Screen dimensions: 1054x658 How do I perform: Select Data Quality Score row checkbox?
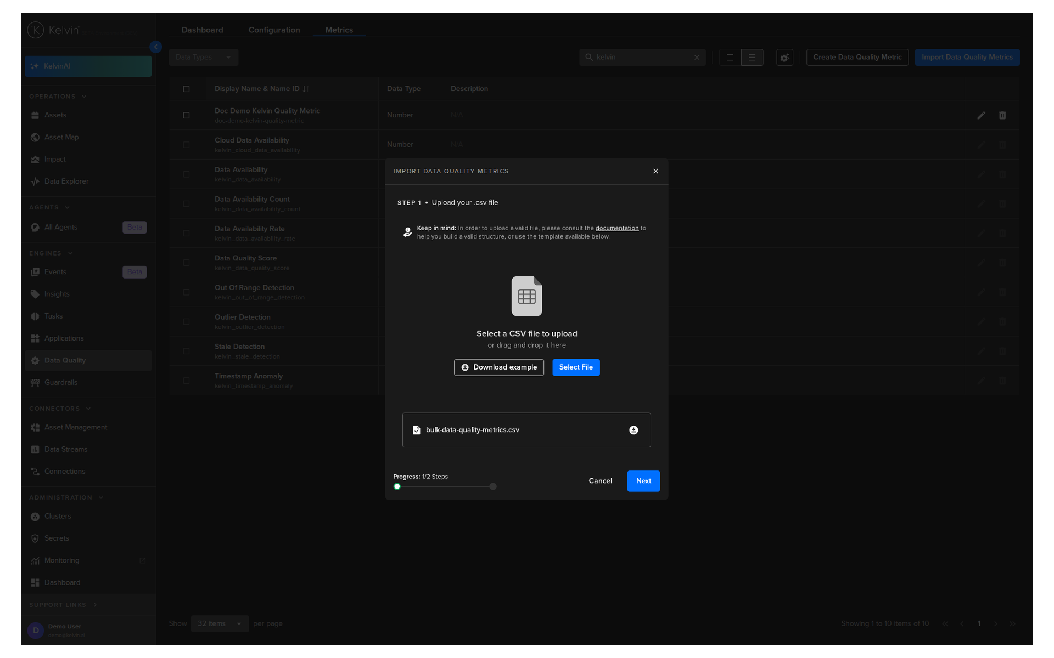click(186, 263)
